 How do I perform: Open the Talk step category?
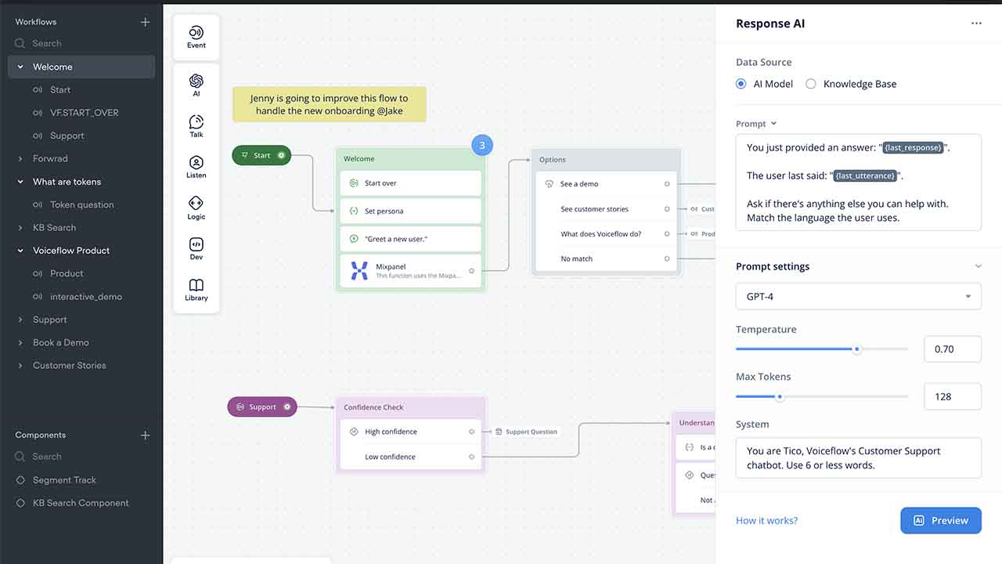click(196, 126)
